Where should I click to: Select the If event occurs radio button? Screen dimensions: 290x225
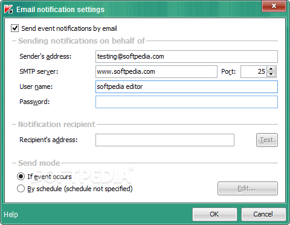pyautogui.click(x=21, y=177)
